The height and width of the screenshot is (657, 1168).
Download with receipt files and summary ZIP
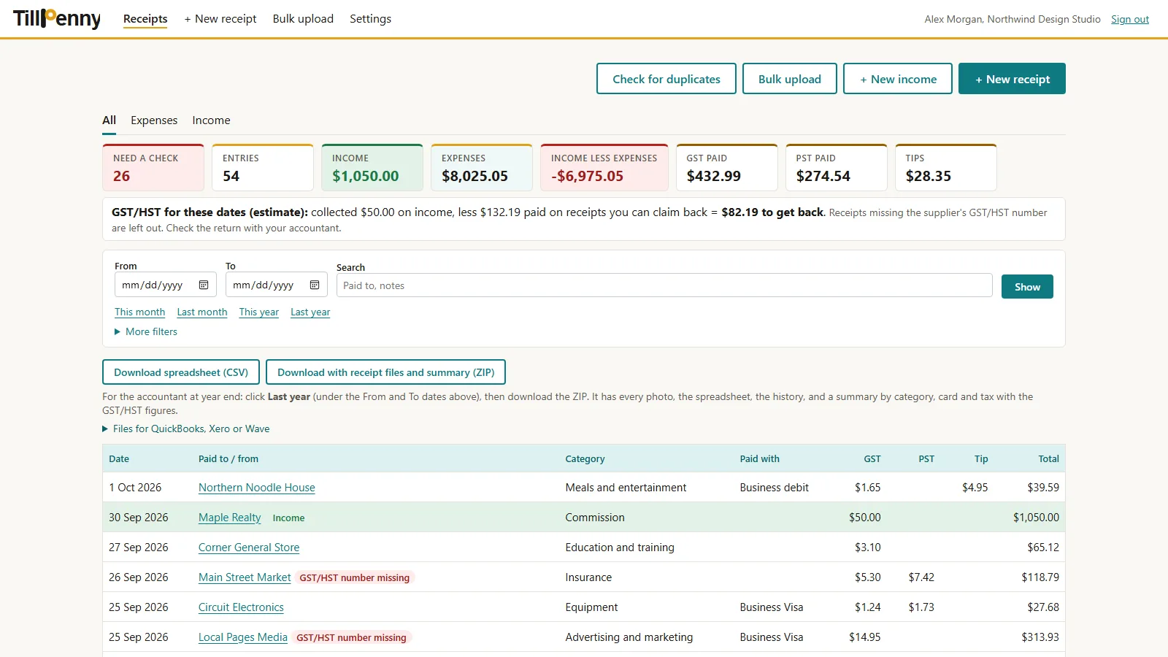pyautogui.click(x=385, y=372)
